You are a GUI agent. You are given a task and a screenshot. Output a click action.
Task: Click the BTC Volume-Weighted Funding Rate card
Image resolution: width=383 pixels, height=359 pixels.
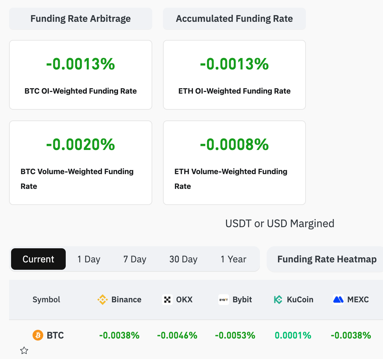(80, 163)
